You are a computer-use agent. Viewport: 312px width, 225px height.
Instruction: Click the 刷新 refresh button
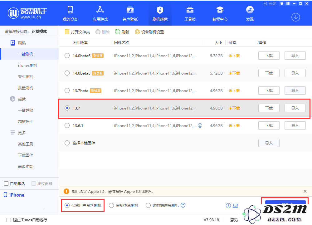(122, 32)
